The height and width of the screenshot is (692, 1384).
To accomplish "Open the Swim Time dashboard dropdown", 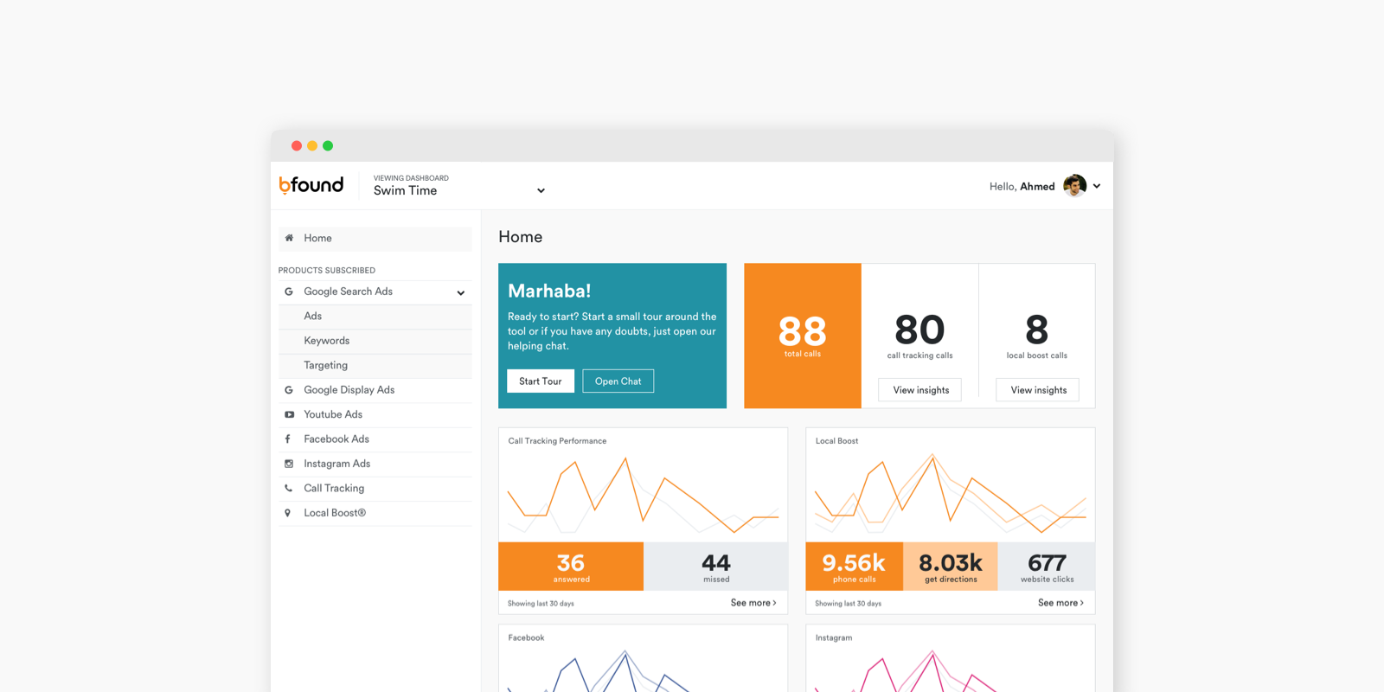I will [x=459, y=185].
